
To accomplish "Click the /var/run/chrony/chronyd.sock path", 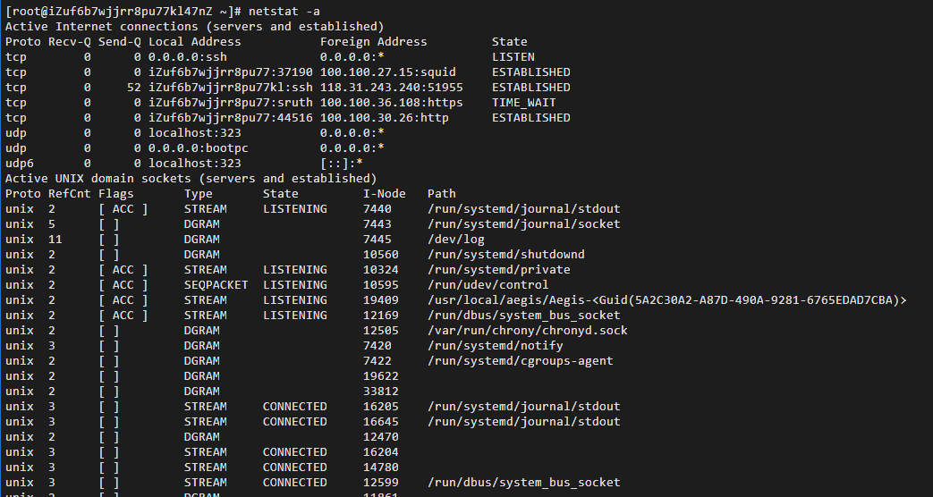I will [527, 330].
